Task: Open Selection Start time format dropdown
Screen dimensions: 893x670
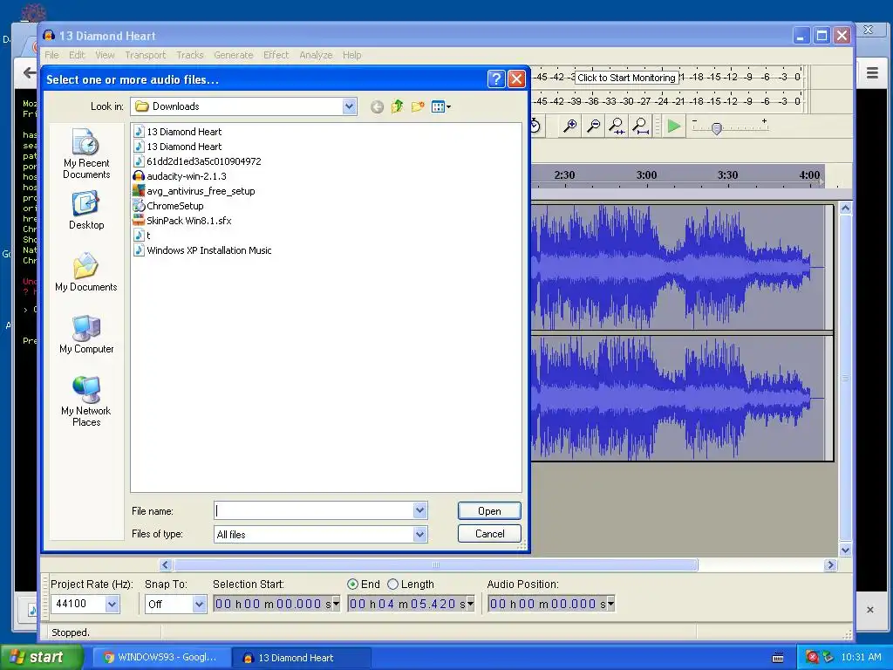Action: (336, 604)
